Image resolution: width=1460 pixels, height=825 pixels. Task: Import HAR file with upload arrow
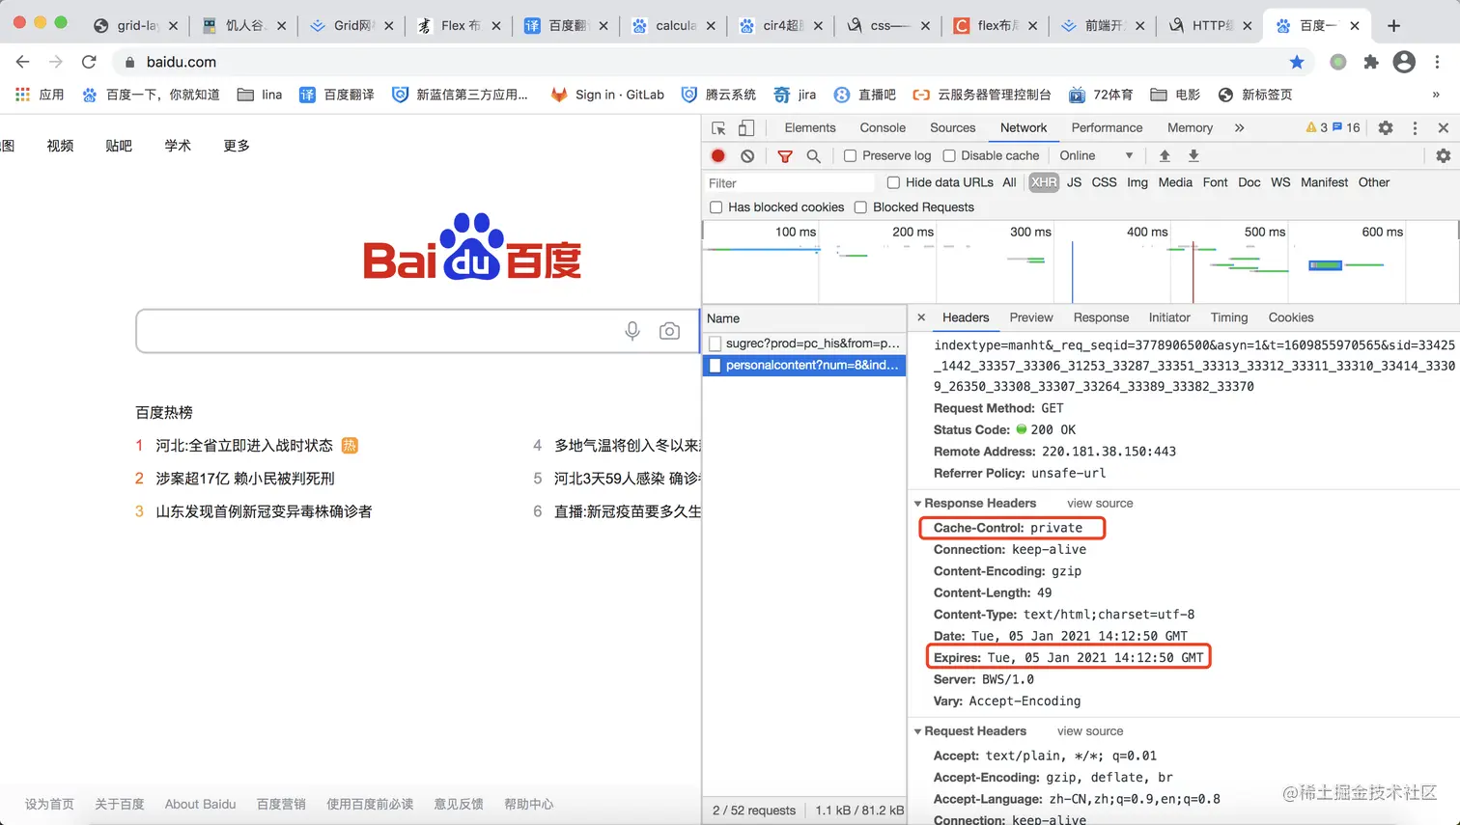click(x=1165, y=155)
